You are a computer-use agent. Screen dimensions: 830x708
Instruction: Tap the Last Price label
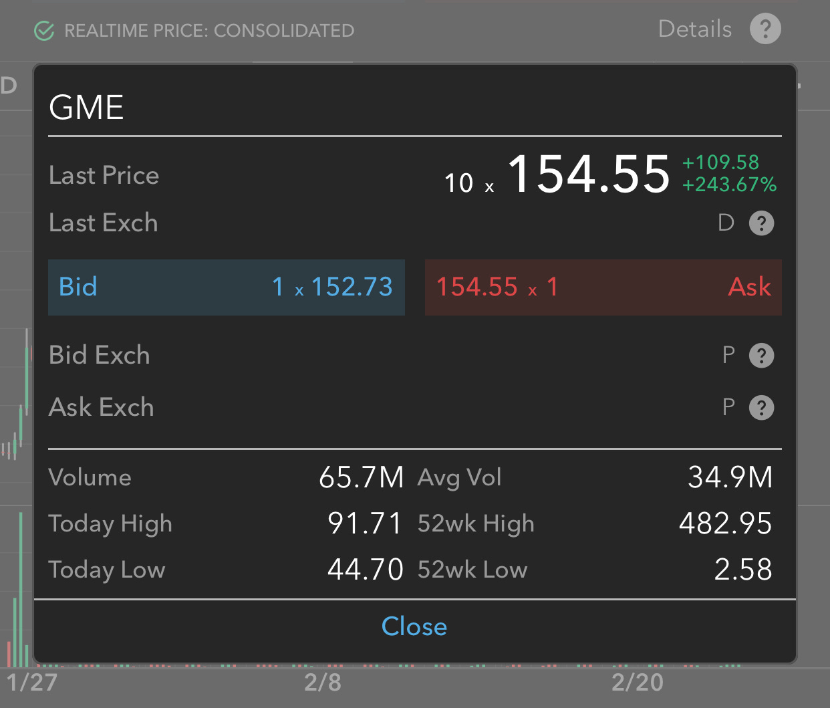tap(104, 175)
